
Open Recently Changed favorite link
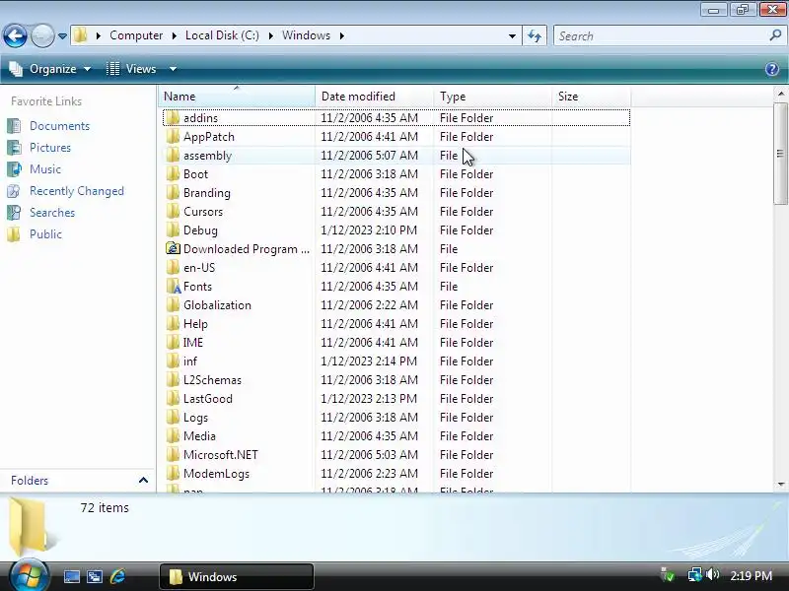77,191
